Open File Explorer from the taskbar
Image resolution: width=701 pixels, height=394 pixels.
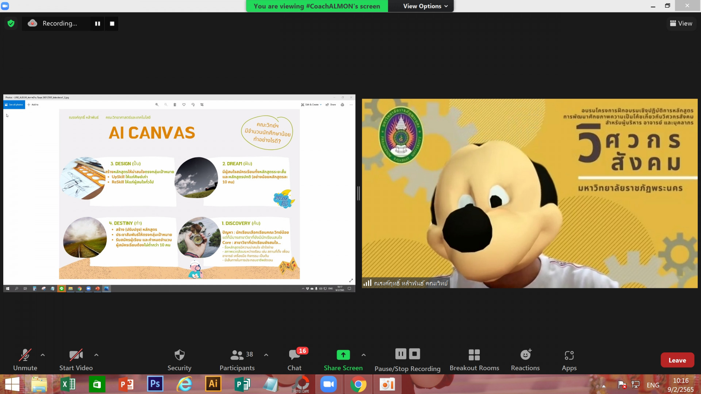coord(39,384)
